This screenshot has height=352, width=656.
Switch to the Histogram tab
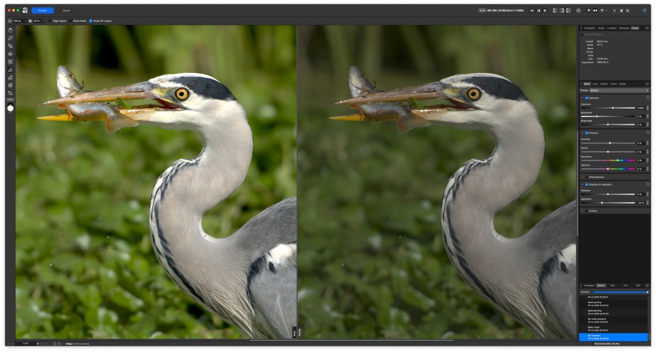[589, 28]
